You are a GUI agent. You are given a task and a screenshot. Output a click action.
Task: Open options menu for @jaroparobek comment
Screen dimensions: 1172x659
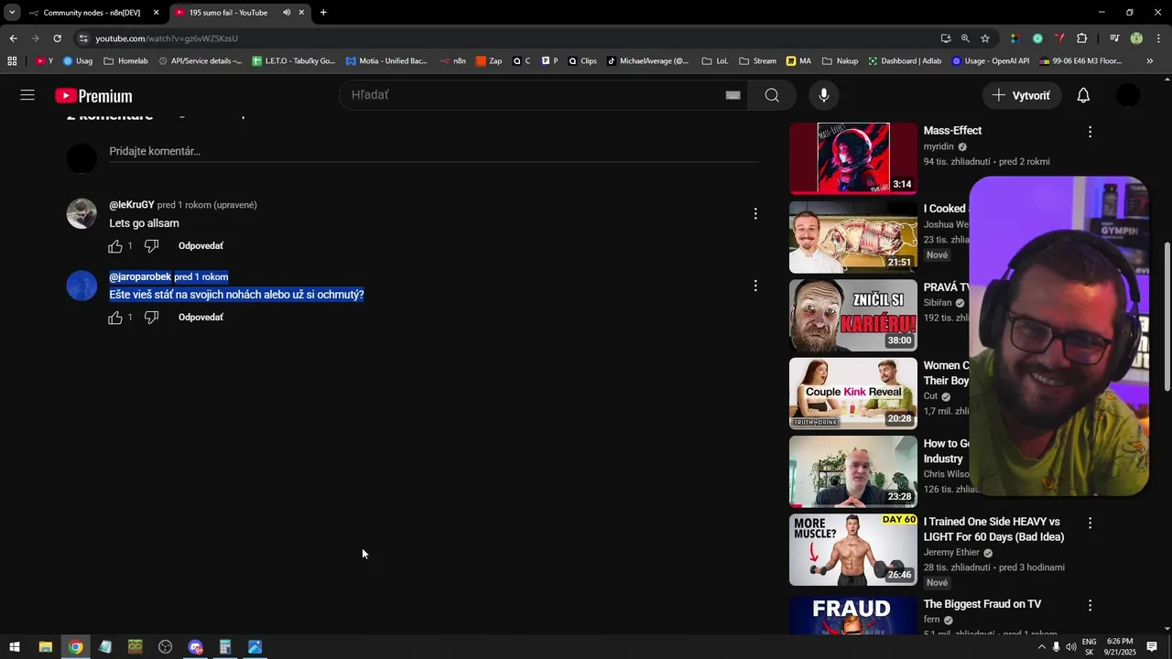click(x=755, y=286)
